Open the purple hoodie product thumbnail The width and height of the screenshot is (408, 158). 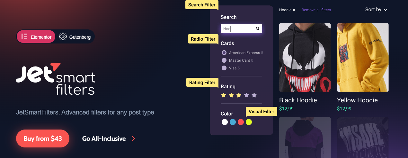[305, 138]
